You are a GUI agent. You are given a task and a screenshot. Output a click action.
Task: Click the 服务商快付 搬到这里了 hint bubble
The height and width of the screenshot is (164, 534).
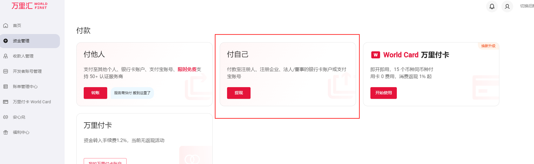(x=132, y=93)
